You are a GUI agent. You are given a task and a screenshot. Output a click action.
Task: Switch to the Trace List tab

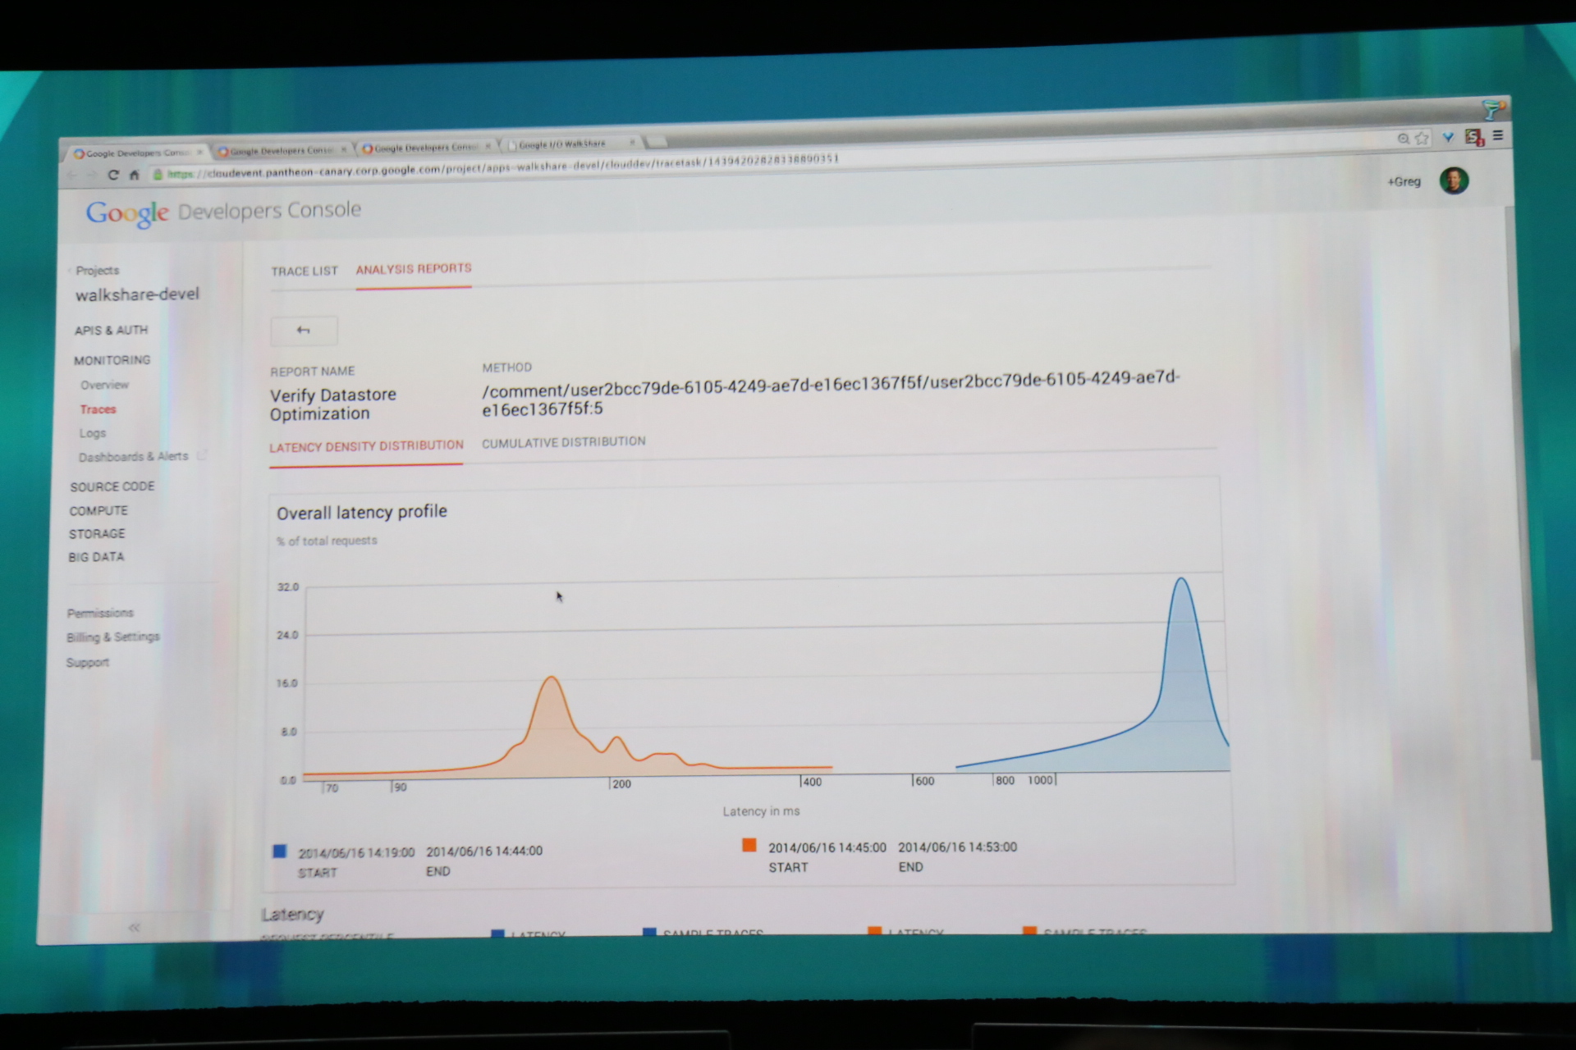click(305, 272)
